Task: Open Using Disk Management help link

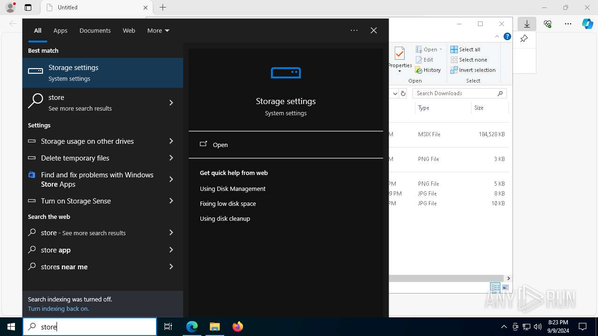Action: 233,189
